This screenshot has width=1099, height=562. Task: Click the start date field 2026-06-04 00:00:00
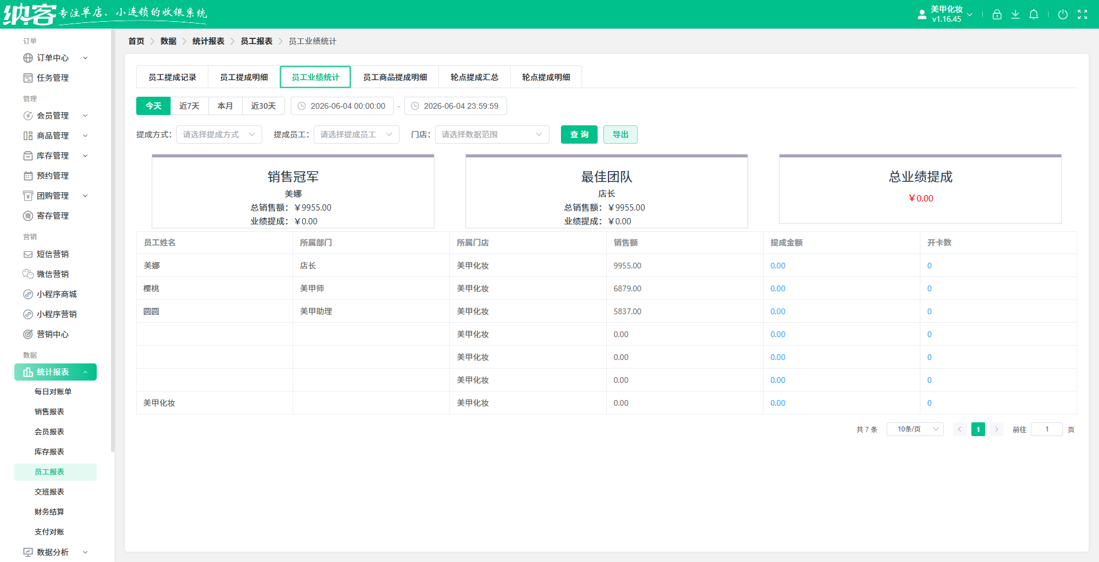click(x=342, y=106)
